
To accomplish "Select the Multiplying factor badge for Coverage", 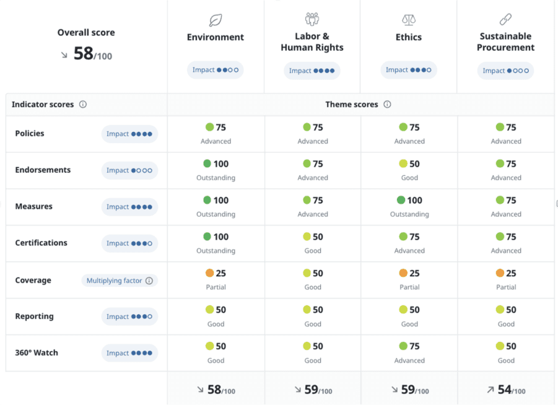I will click(x=119, y=281).
